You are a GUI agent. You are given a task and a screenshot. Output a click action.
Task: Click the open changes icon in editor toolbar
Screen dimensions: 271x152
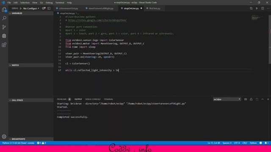click(251, 8)
